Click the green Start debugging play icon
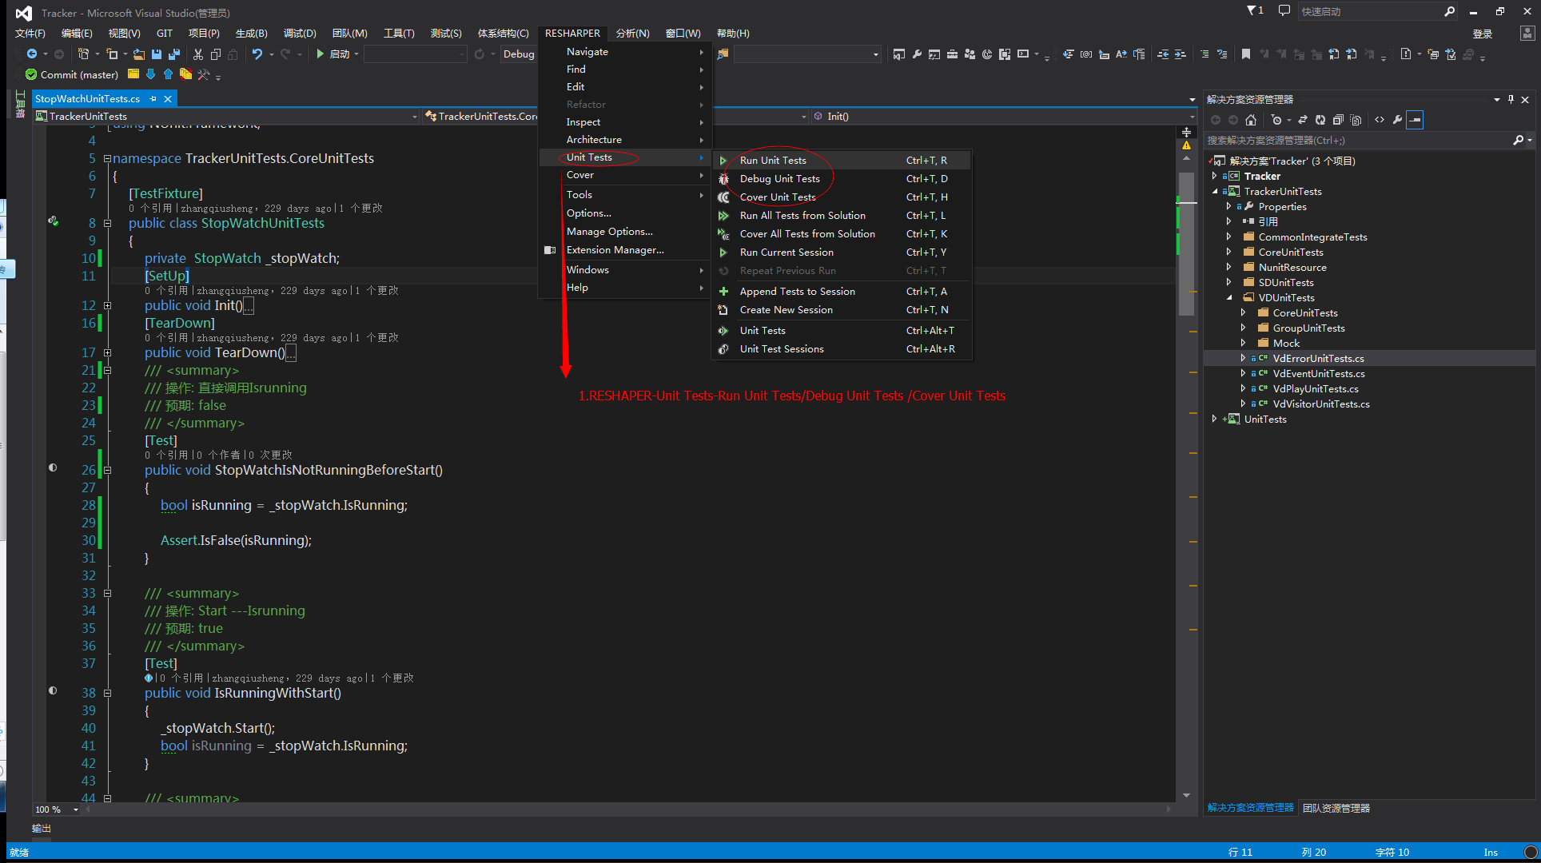Screen dimensions: 1541x863 (320, 54)
